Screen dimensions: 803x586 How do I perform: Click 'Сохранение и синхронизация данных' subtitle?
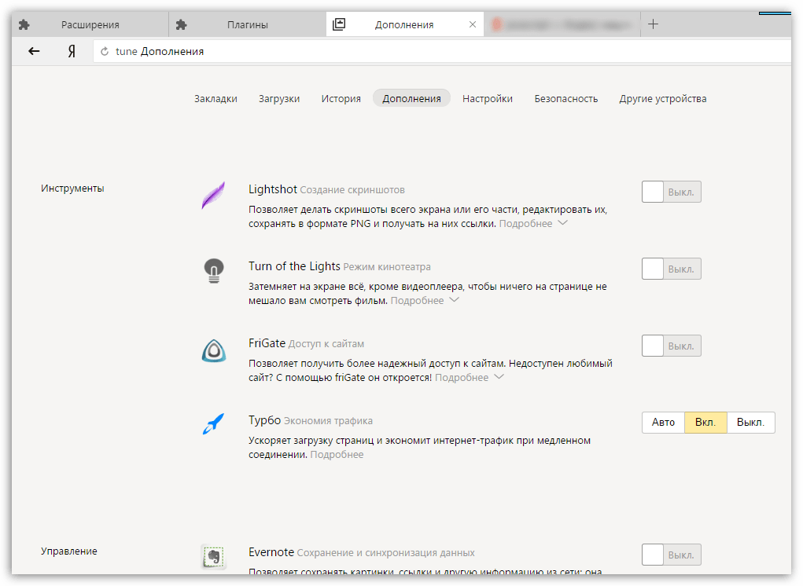(x=385, y=553)
